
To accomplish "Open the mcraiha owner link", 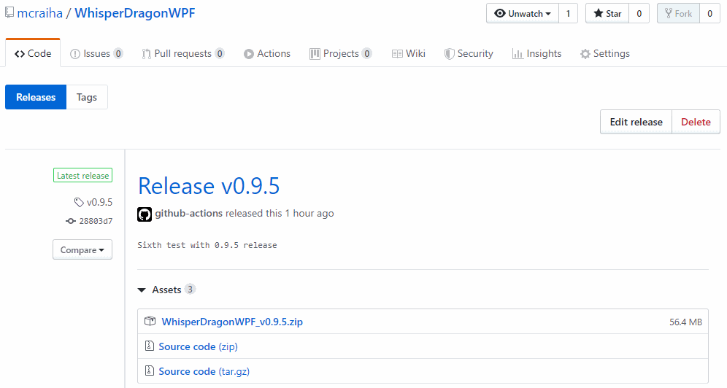I will coord(40,13).
